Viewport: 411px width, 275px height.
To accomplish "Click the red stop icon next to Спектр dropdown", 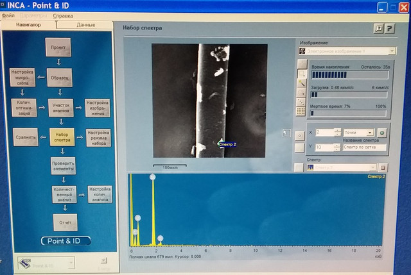I will [x=383, y=167].
